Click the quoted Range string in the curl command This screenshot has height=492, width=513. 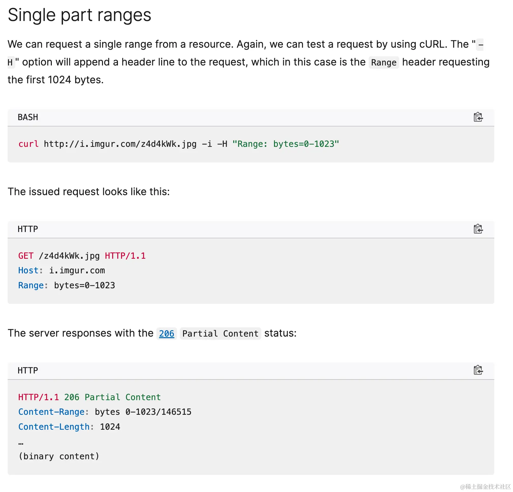(285, 144)
